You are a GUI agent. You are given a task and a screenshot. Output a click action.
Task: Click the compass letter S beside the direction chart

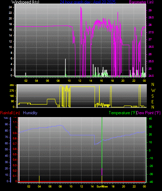[x=152, y=96]
